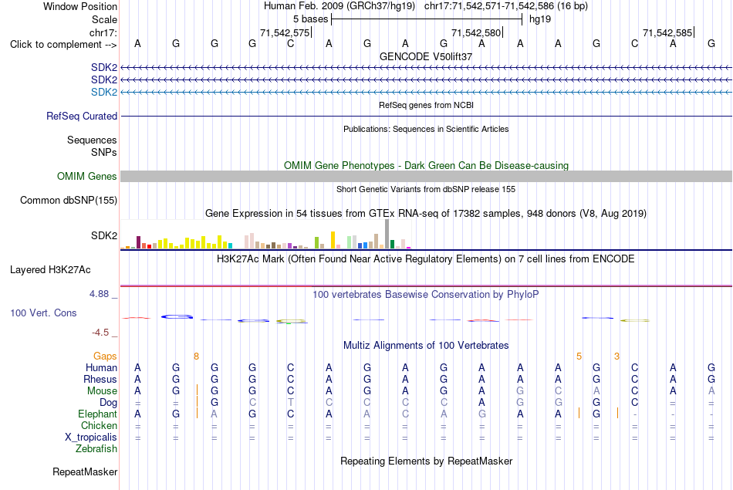Viewport: 733px width, 490px height.
Task: Open the GTEx Gene Expression track title
Action: point(426,213)
